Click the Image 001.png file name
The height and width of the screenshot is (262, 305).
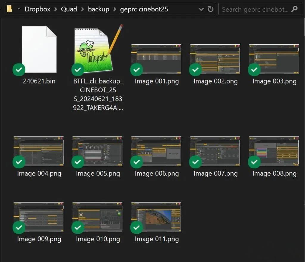coord(157,81)
